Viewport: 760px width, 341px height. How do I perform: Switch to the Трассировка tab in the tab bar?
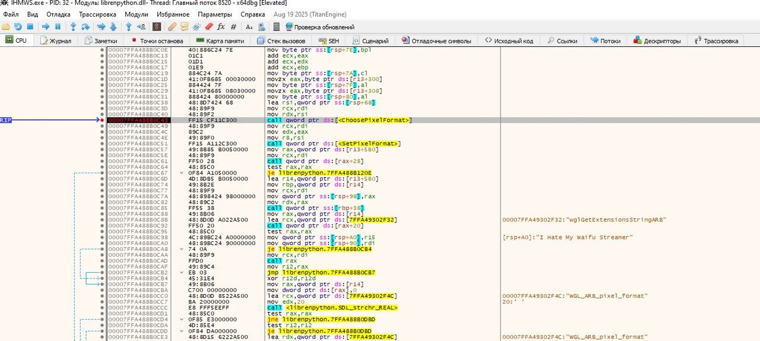tap(715, 41)
